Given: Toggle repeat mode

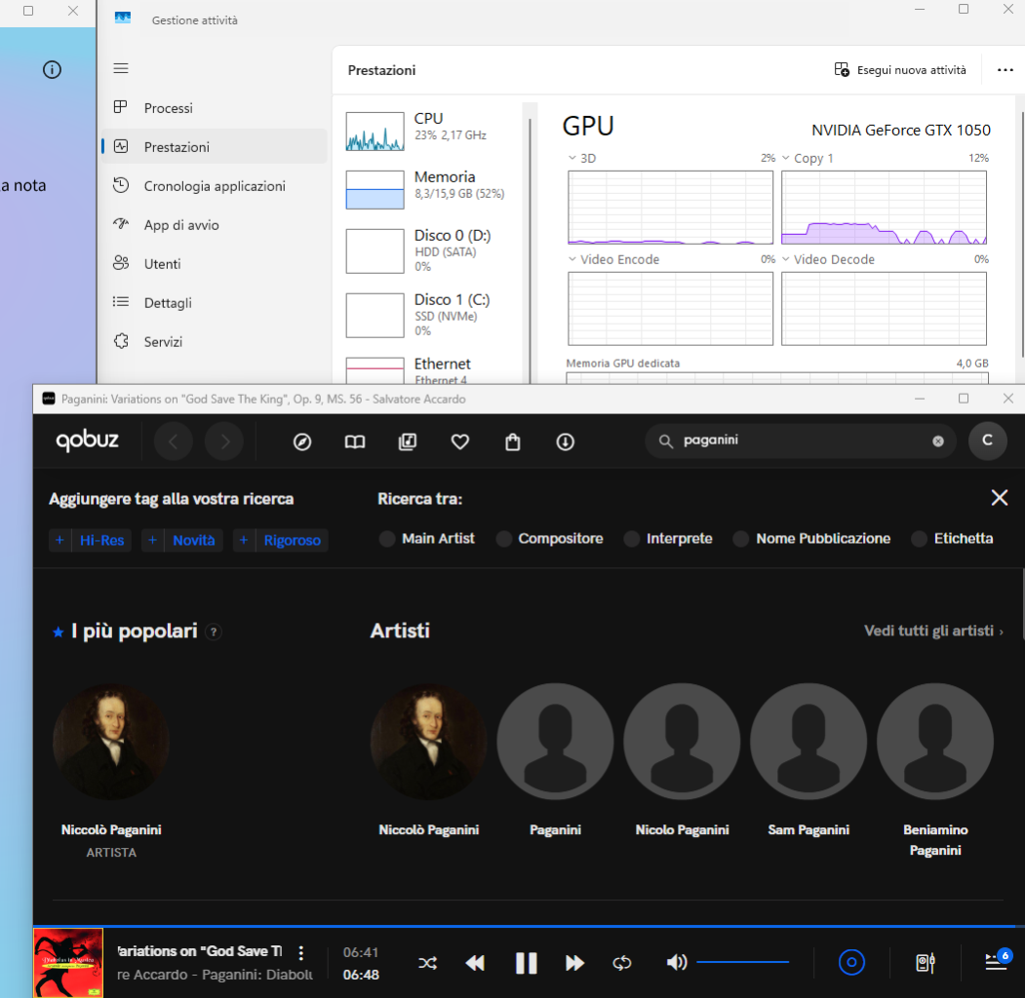Looking at the screenshot, I should (x=622, y=963).
